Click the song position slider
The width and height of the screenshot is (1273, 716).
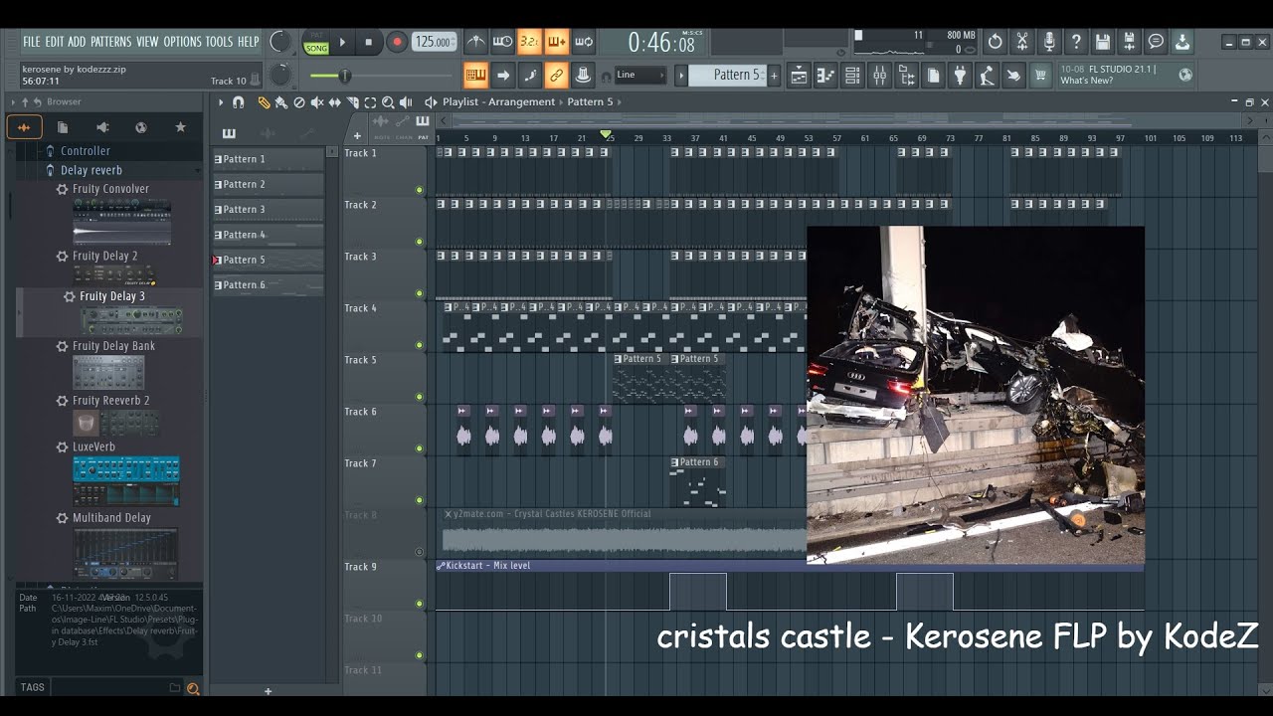click(381, 76)
